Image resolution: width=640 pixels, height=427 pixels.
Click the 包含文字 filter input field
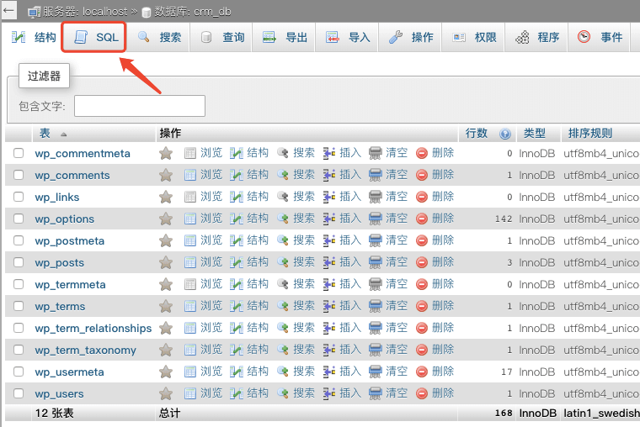pyautogui.click(x=140, y=106)
